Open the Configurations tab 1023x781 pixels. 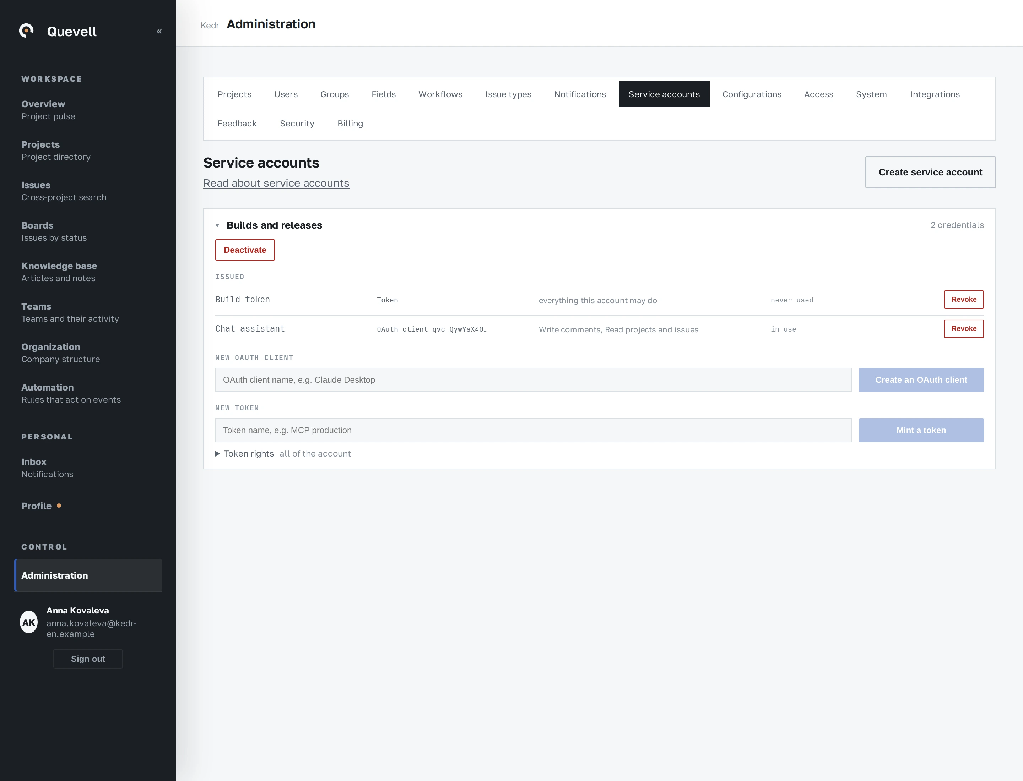752,94
